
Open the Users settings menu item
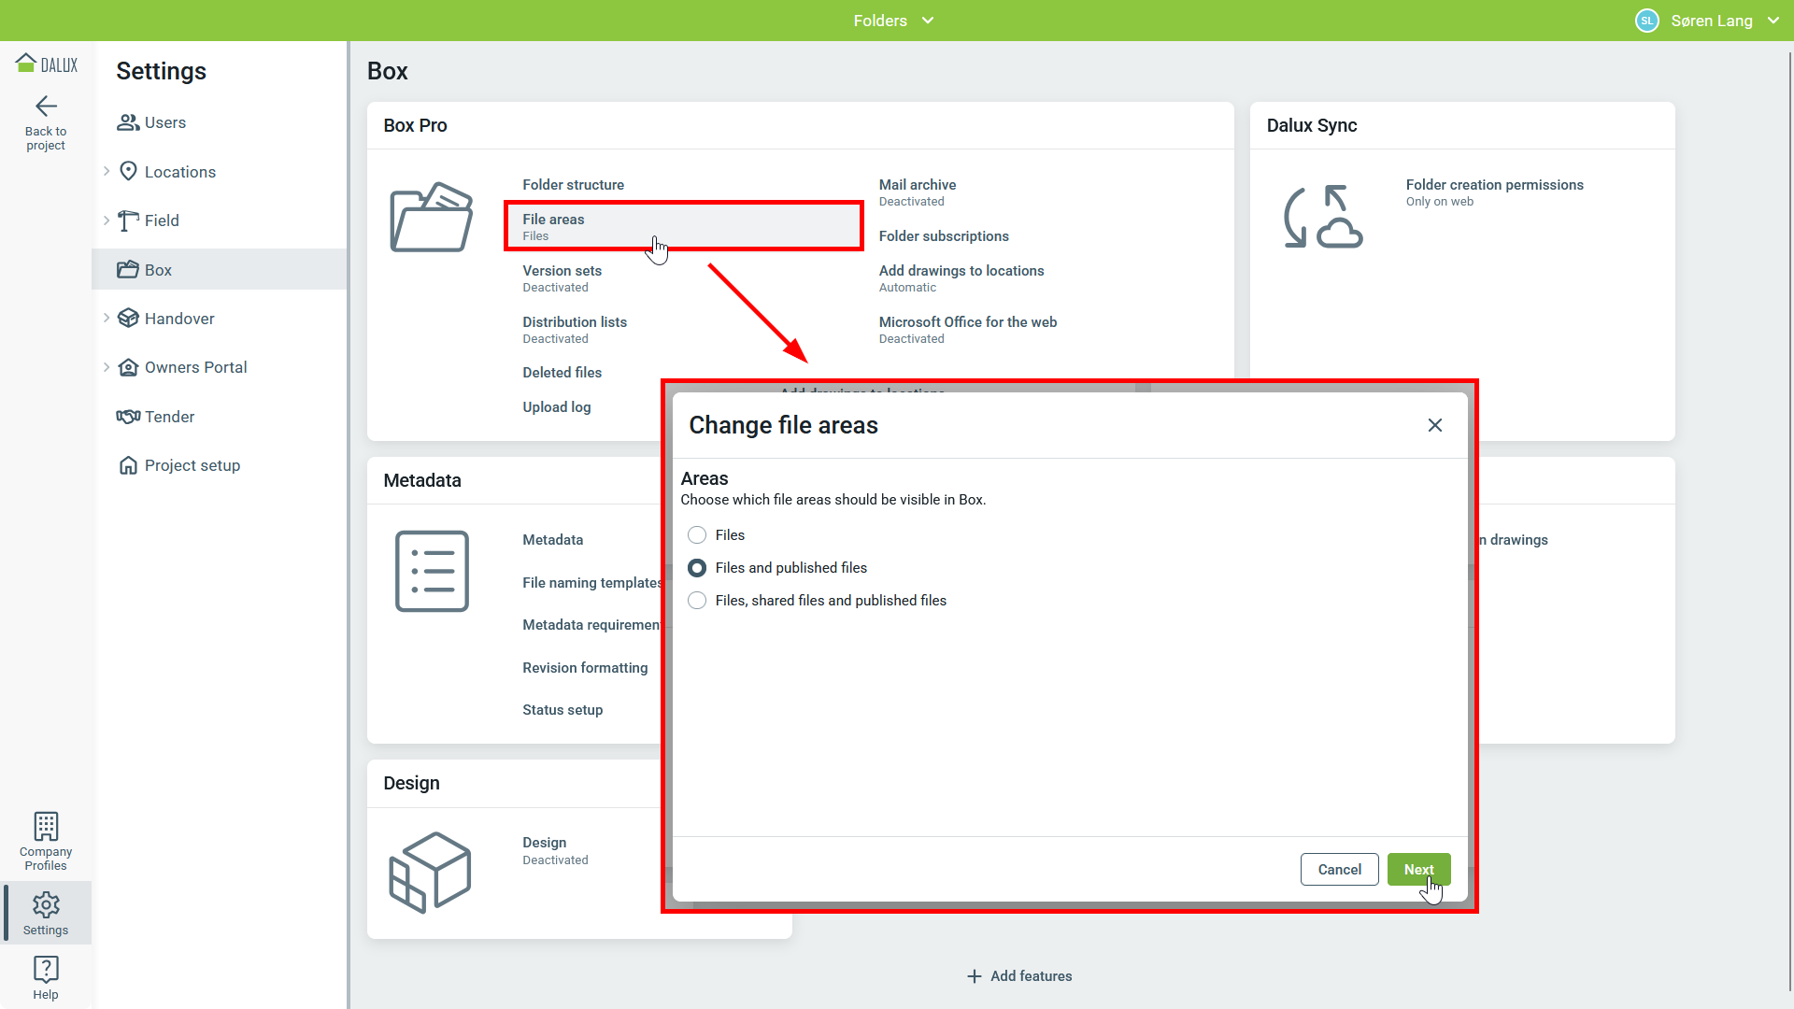click(x=164, y=122)
